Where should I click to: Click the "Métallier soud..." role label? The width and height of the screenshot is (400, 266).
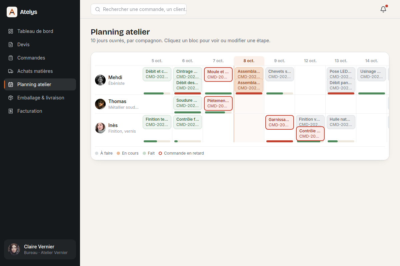[x=123, y=107]
